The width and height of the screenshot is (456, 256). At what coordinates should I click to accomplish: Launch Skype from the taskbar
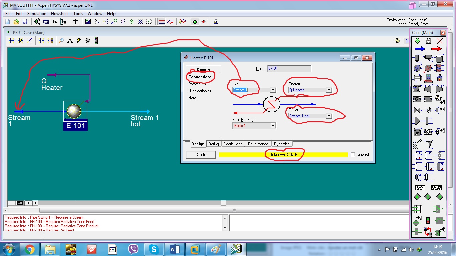pos(154,249)
